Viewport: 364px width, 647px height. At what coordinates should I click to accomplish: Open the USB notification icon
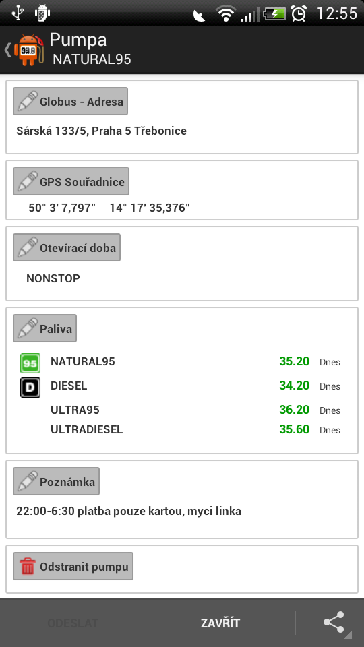click(x=18, y=12)
